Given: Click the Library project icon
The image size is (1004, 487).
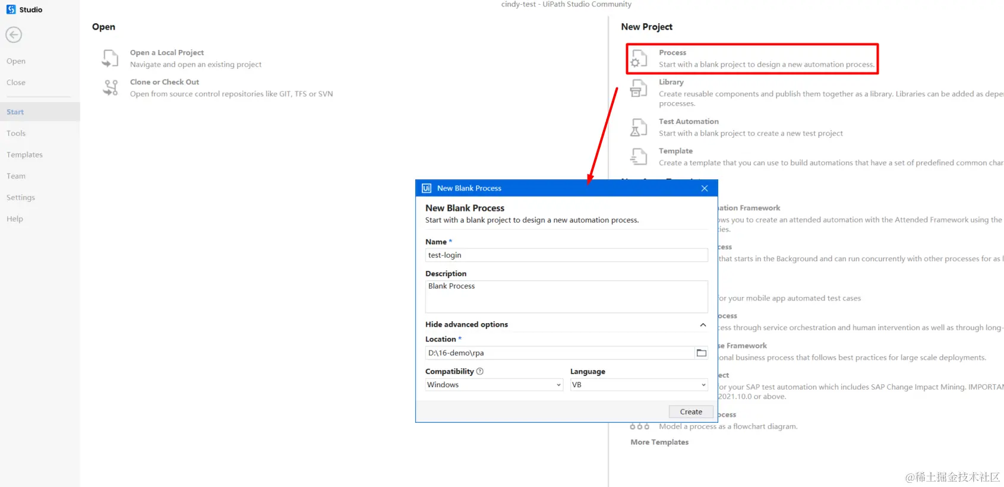Looking at the screenshot, I should [x=639, y=88].
